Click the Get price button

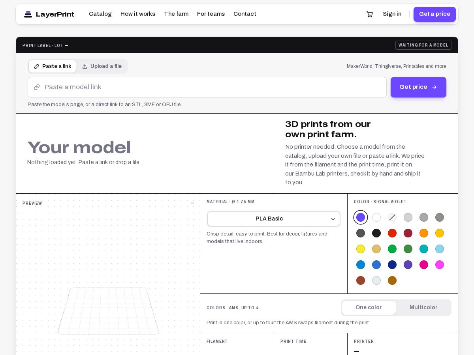coord(418,87)
